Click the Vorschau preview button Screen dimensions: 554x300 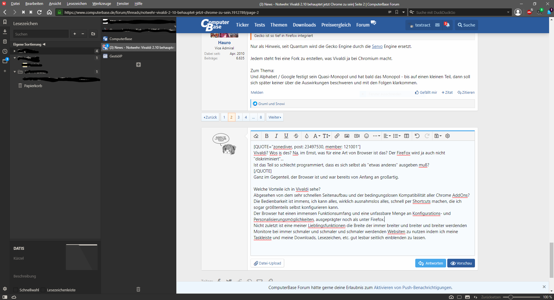click(461, 263)
